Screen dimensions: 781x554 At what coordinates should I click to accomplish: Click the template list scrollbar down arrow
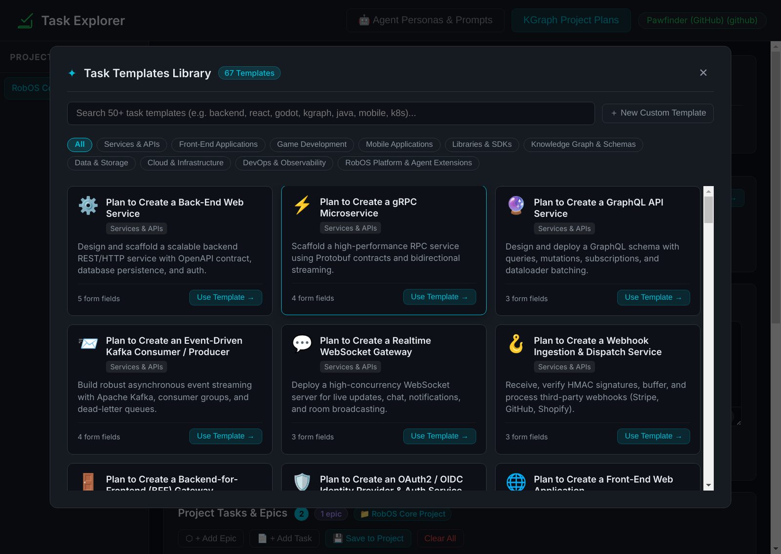tap(709, 486)
